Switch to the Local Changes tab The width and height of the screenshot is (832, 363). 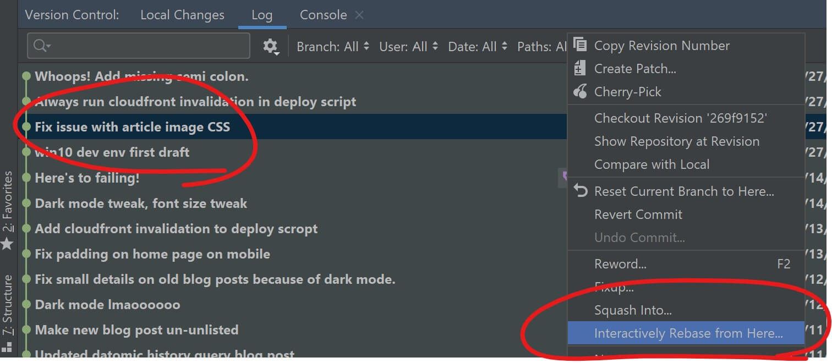pyautogui.click(x=182, y=14)
